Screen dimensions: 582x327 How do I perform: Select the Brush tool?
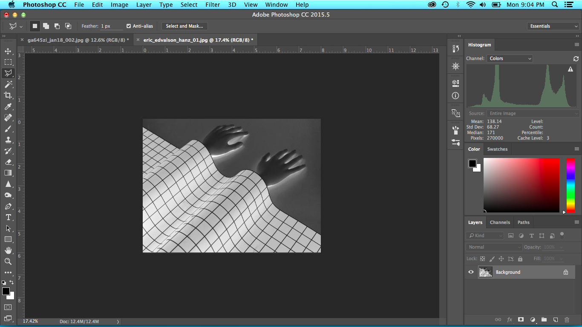click(x=8, y=129)
